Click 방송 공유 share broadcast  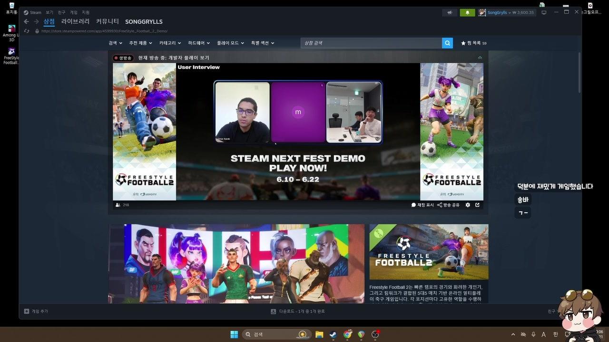click(449, 205)
